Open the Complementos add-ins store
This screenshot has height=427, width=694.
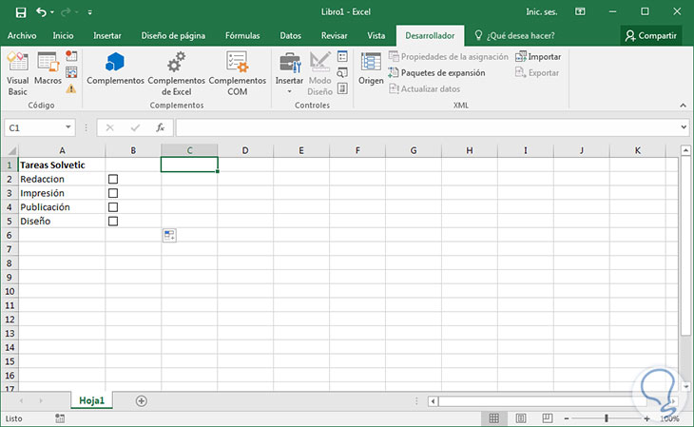[x=115, y=68]
